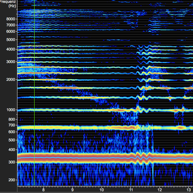Click the 13 second mark on time axis
The width and height of the screenshot is (193, 193).
pos(189,190)
